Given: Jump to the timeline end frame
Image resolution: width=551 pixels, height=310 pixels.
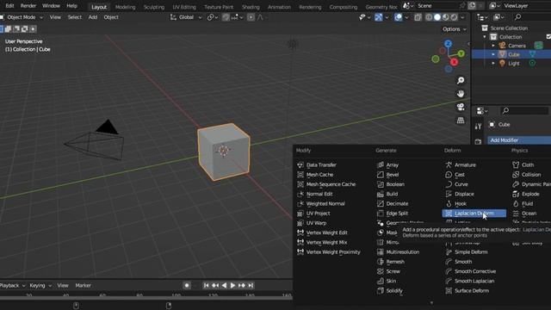Looking at the screenshot, I should [x=251, y=285].
